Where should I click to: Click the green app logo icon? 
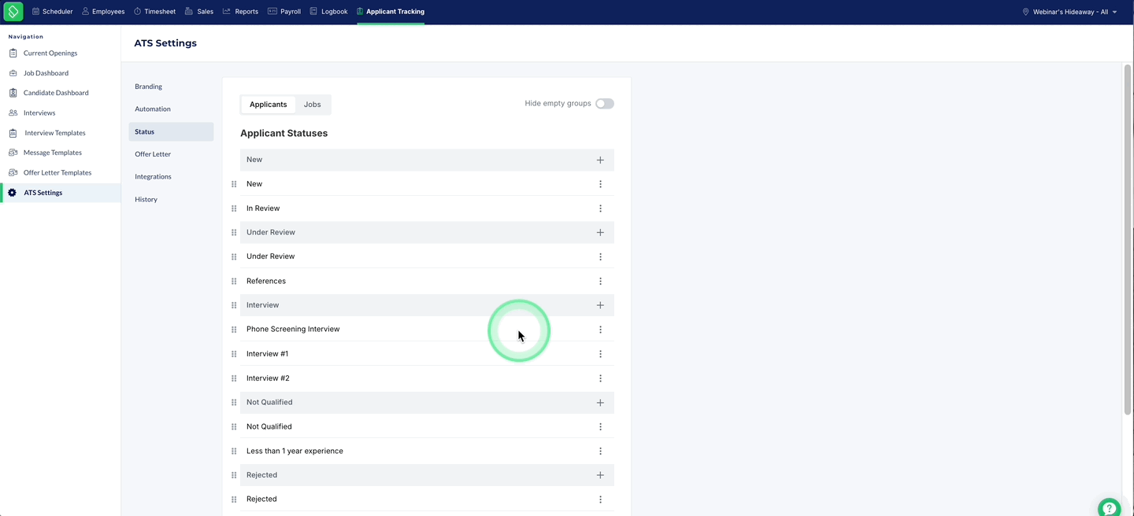tap(13, 12)
